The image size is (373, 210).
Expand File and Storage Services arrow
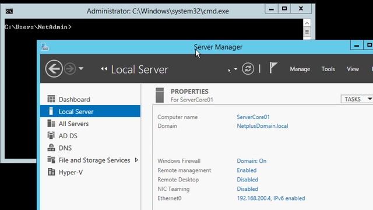coord(136,160)
